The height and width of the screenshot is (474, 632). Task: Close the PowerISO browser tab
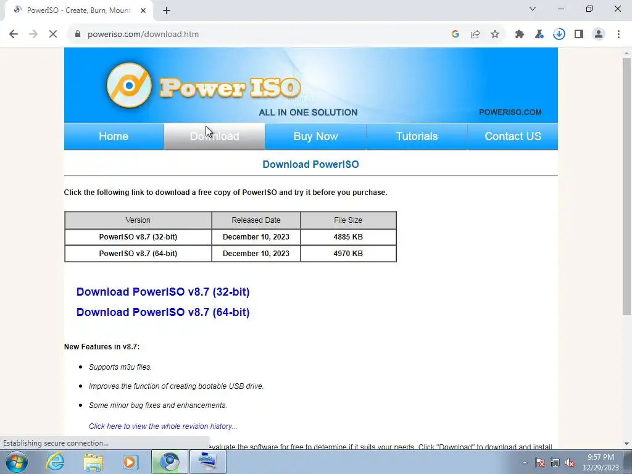(143, 10)
